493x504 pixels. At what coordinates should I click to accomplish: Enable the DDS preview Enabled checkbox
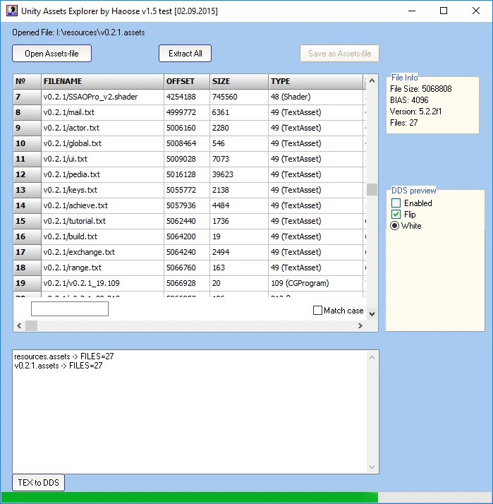[396, 203]
